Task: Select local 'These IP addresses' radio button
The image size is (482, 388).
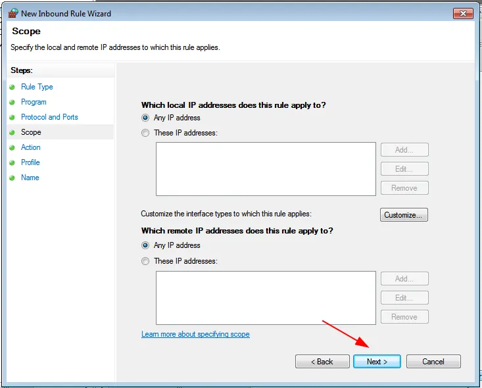Action: [145, 133]
